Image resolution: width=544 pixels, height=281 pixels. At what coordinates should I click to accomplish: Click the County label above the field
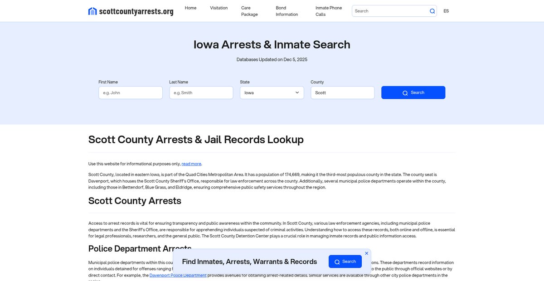coord(317,82)
